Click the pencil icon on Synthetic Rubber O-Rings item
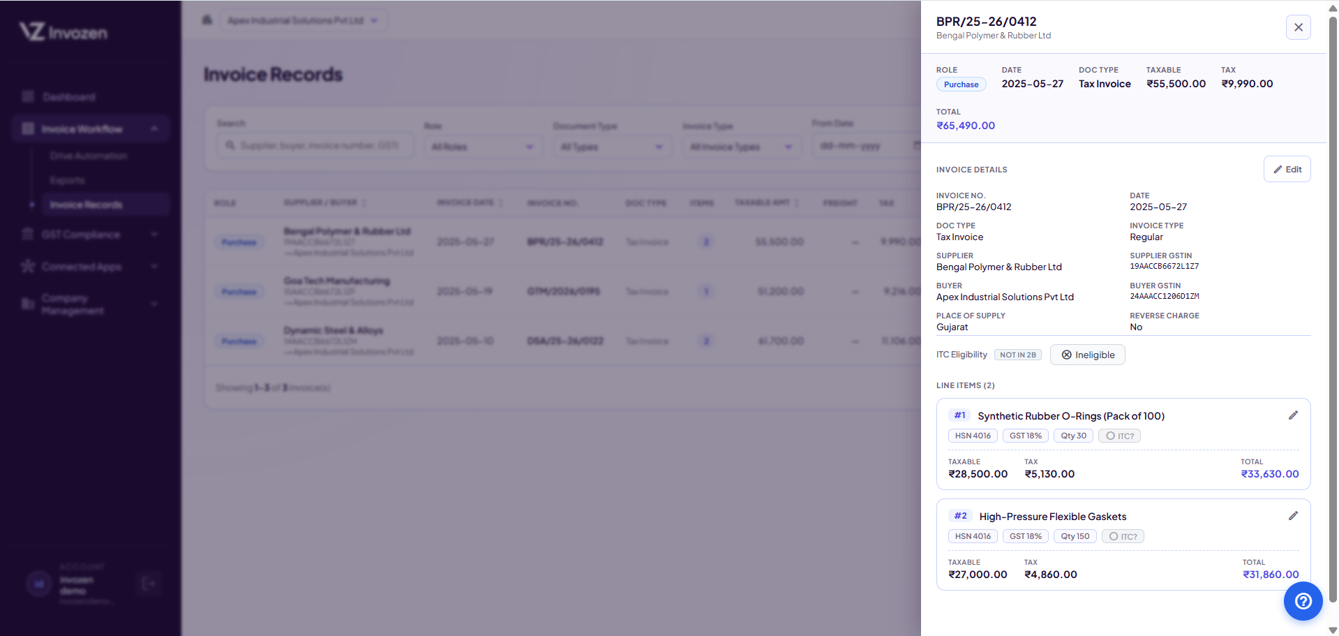Image resolution: width=1339 pixels, height=636 pixels. tap(1293, 415)
